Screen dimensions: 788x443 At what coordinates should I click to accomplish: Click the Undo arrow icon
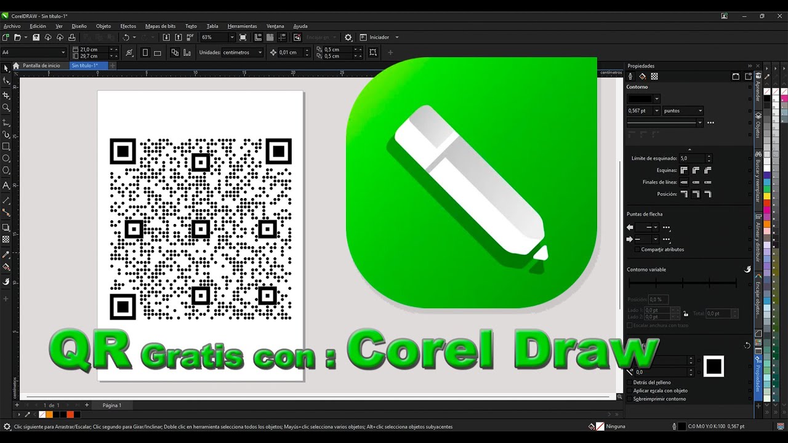tap(126, 38)
